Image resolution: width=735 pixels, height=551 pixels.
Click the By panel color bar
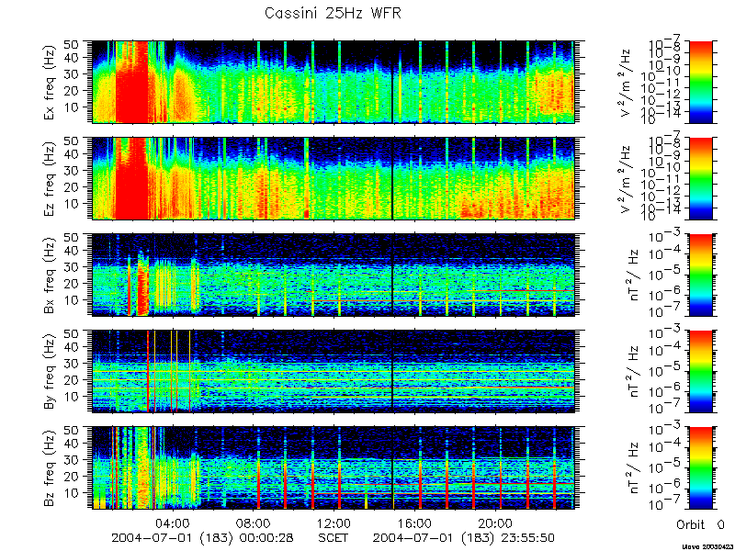[x=700, y=371]
